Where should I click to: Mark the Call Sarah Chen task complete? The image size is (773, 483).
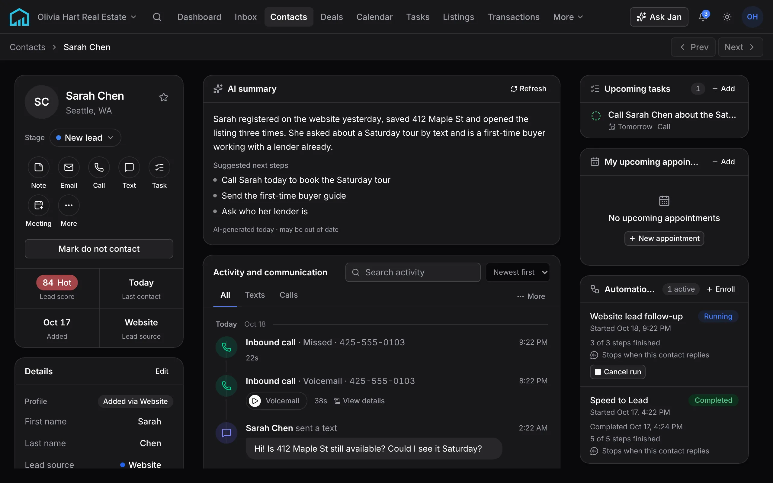point(596,116)
